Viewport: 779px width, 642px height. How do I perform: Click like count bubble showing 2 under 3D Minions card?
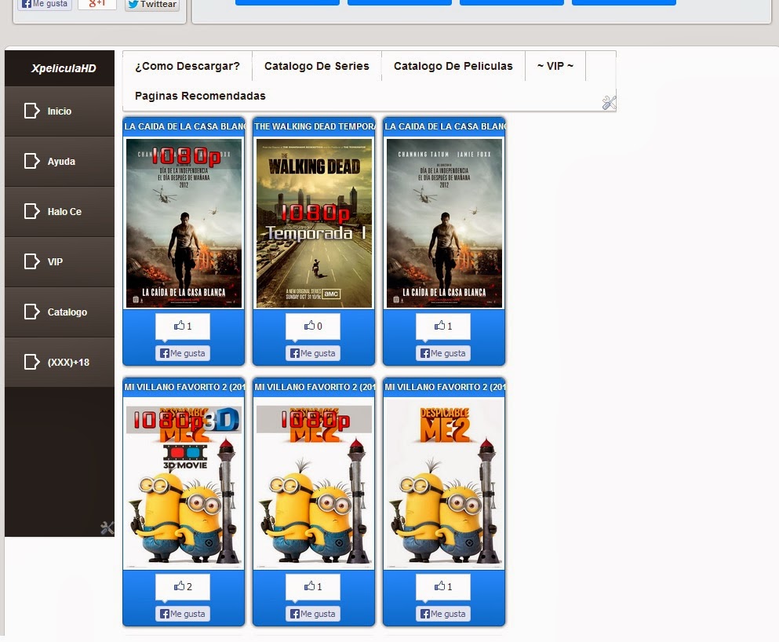[183, 587]
